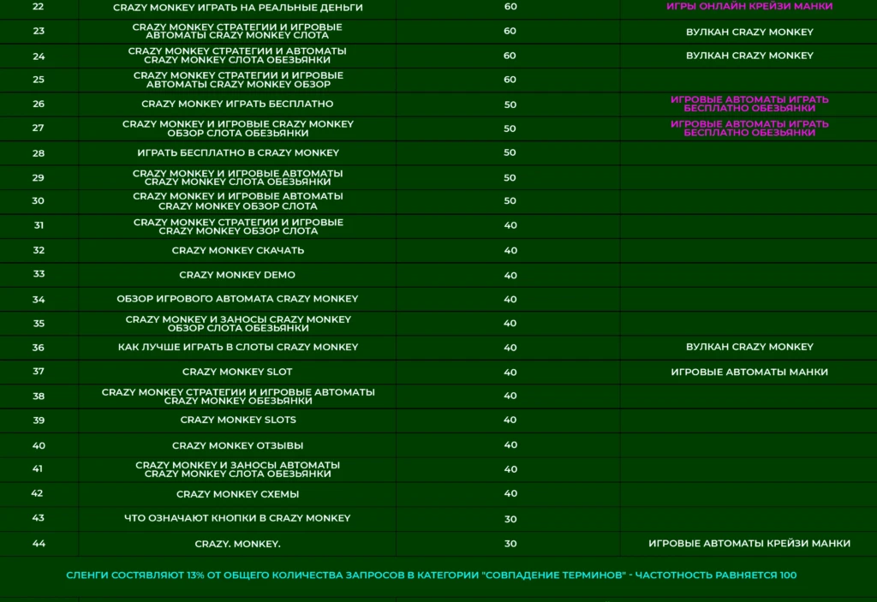Image resolution: width=877 pixels, height=602 pixels.
Task: Click КАК ЛУЧШЕ ИГРАТЬ В СЛОТЫ cell
Action: pos(238,348)
